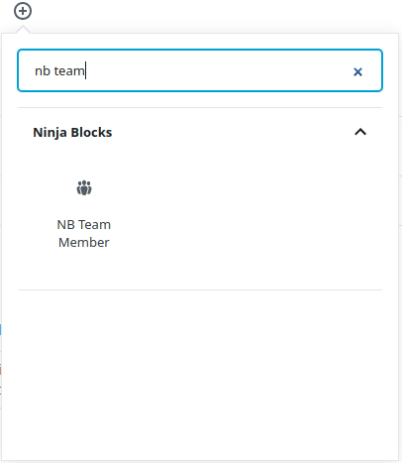Click the Ninja Blocks category heading
This screenshot has width=402, height=463.
72,132
